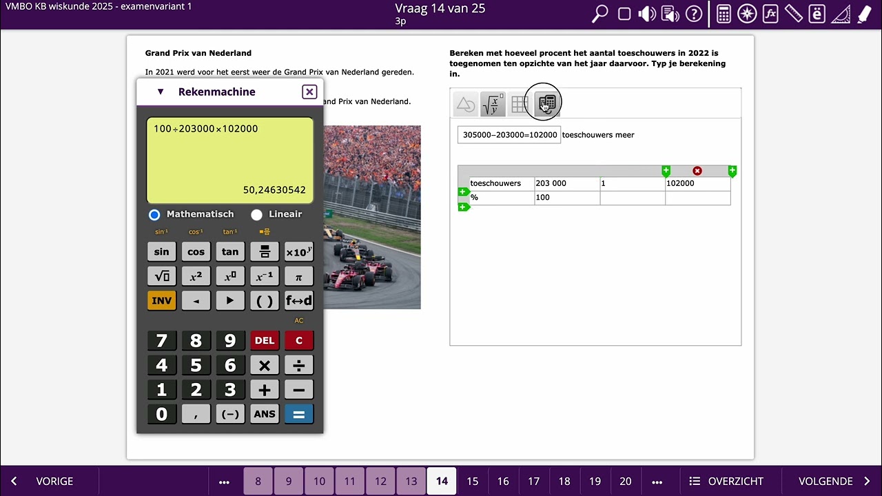Jump to question 15 tab
Image resolution: width=882 pixels, height=496 pixels.
[x=473, y=482]
